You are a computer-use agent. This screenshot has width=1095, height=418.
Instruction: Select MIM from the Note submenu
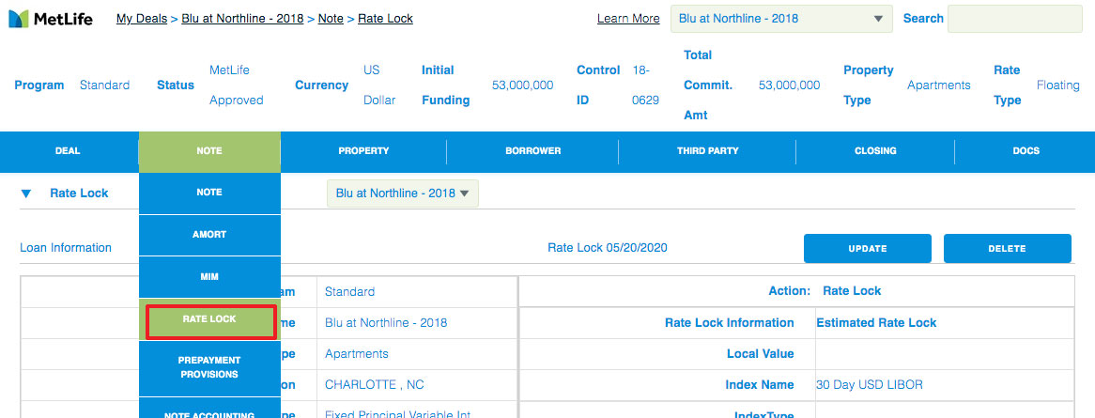tap(209, 277)
